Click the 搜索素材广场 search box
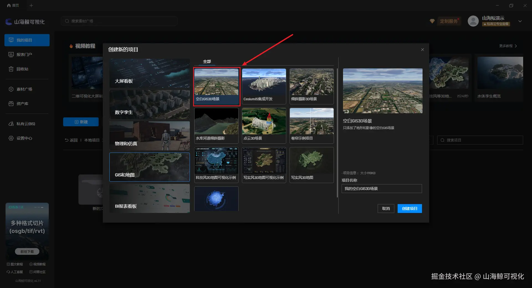532x288 pixels. [x=119, y=21]
